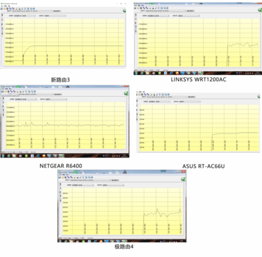
Task: Click the button beside adapter dropdown in 极路由4
Action: [115, 180]
